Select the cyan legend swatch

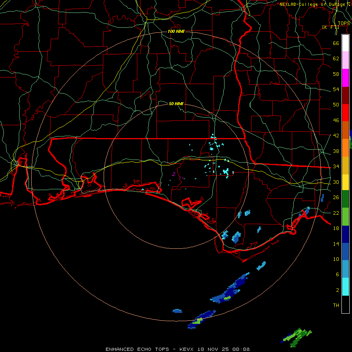[x=345, y=287]
